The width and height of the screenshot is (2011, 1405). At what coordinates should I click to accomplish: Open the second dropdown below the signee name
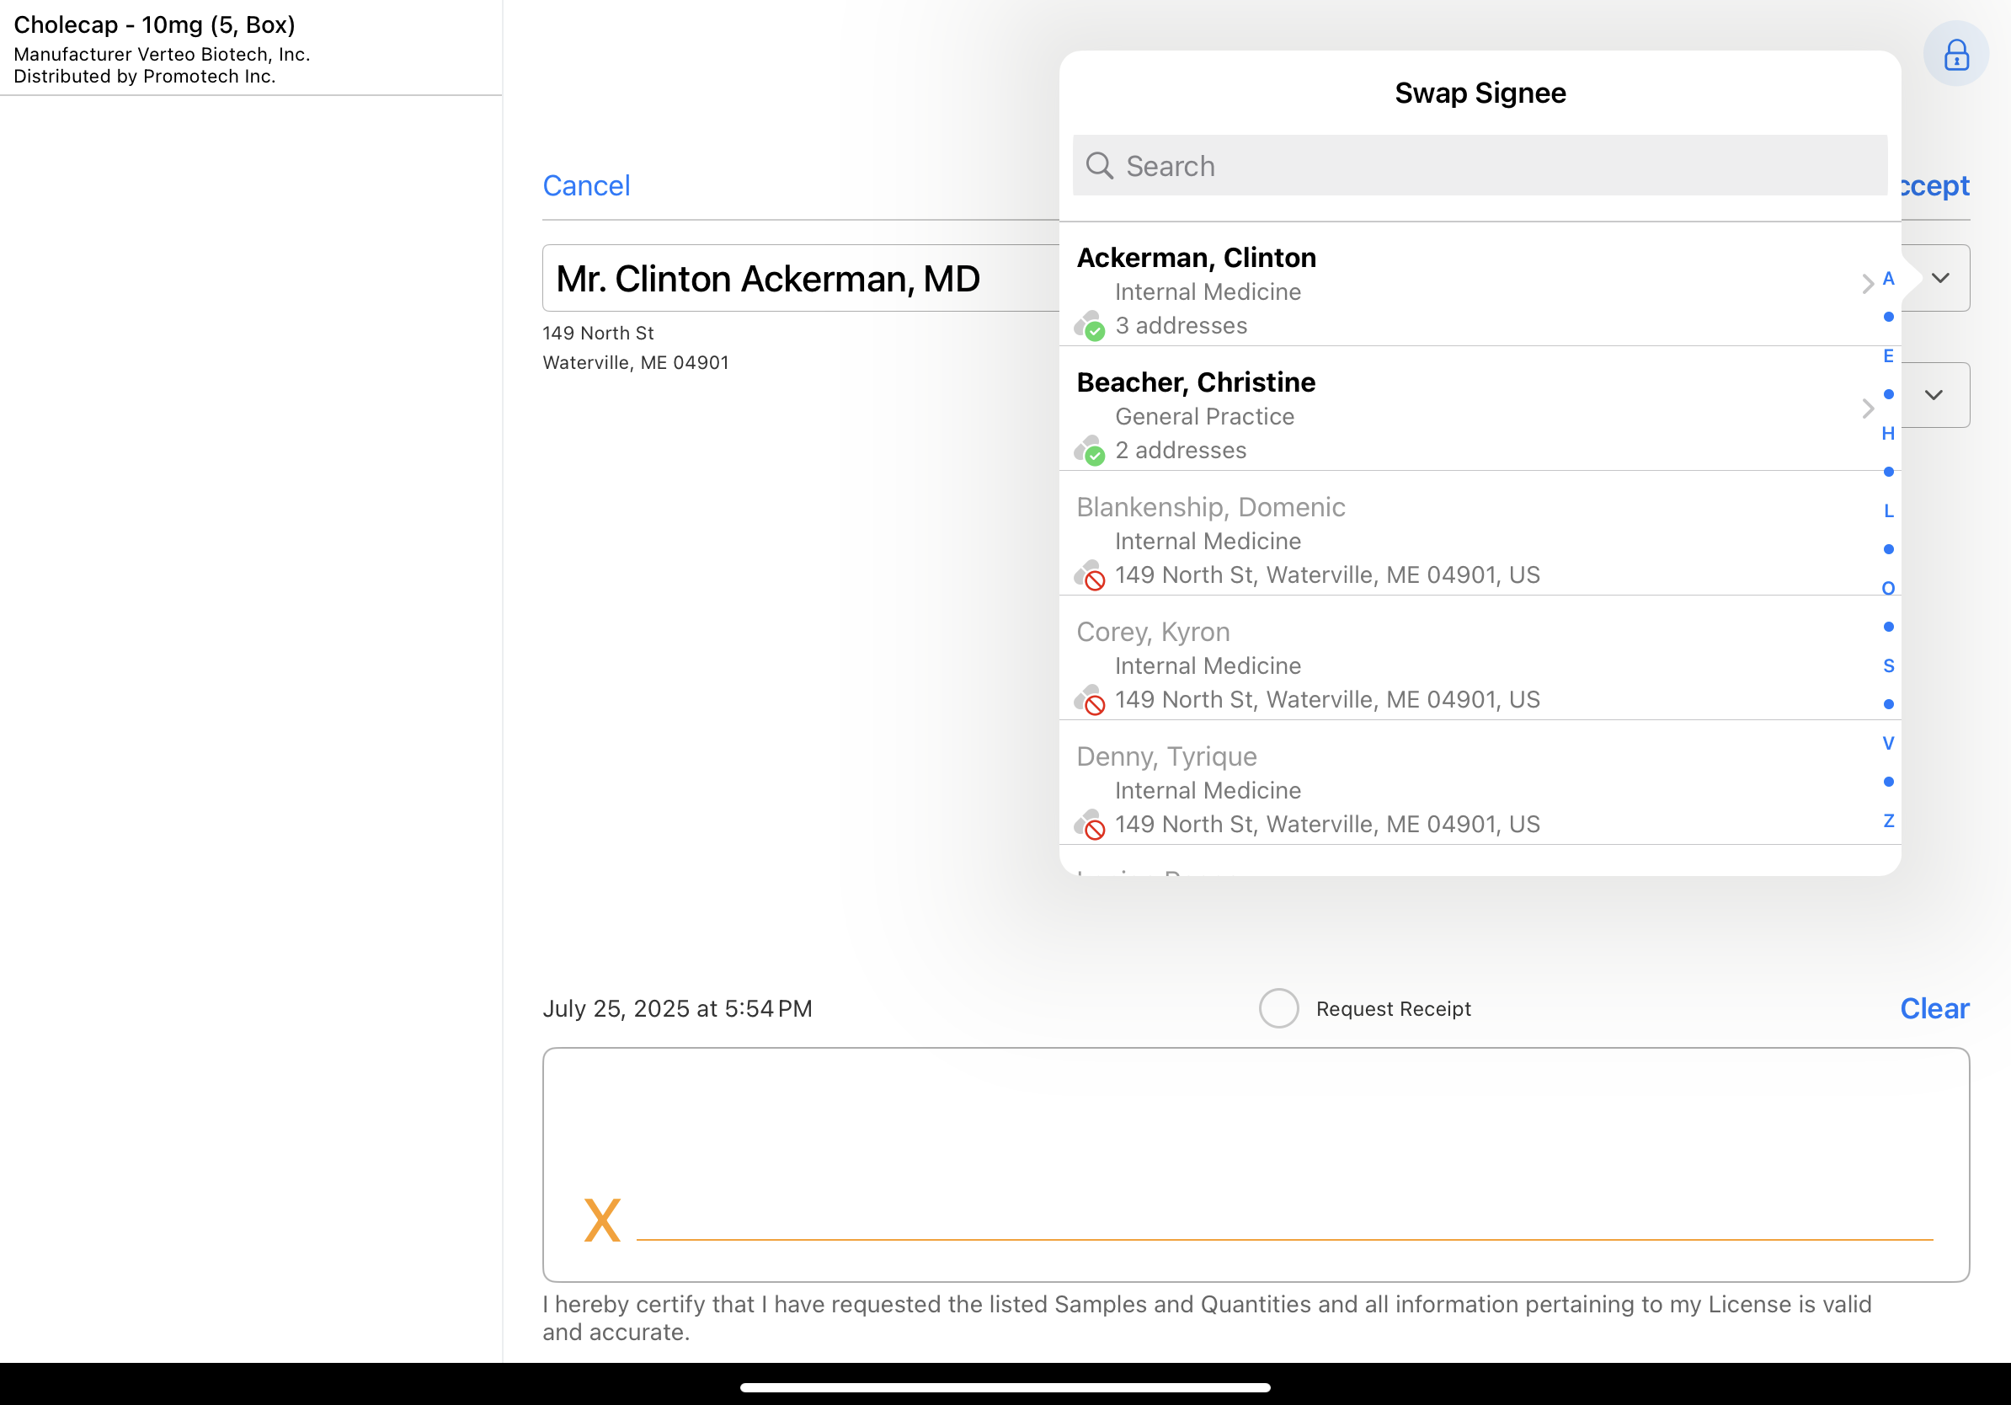pos(1933,395)
